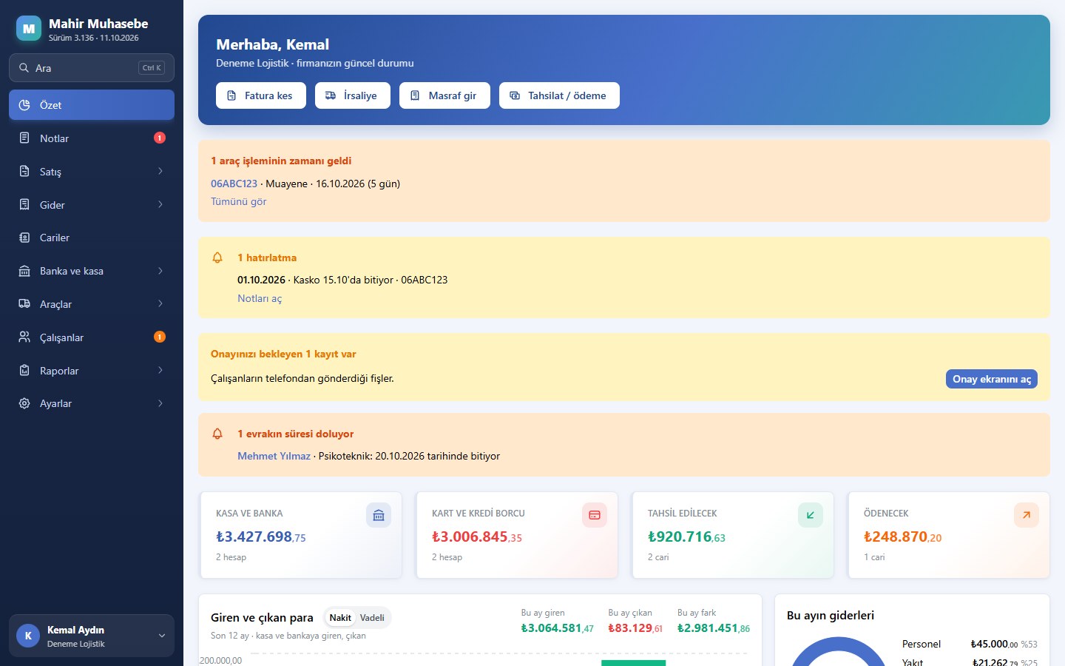
Task: Open the Mehmet Yılmaz link
Action: click(x=274, y=456)
